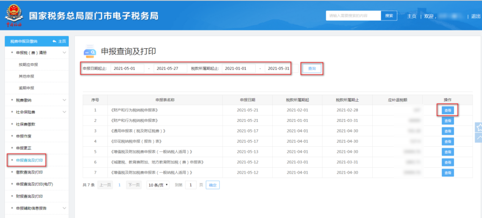Click the 申报查询及打印 page title icon

90,51
